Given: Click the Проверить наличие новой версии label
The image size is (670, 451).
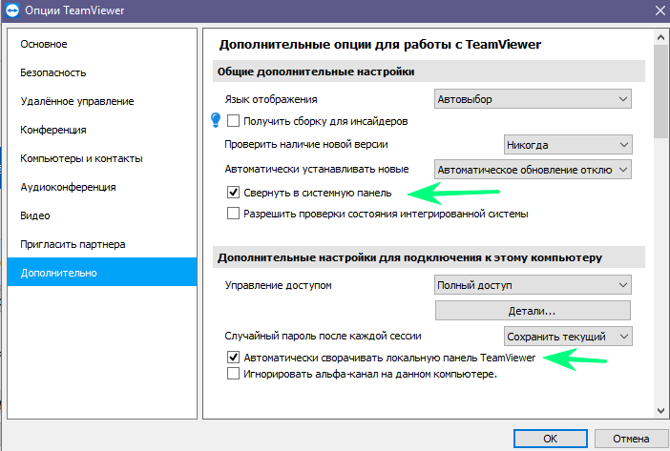Looking at the screenshot, I should [306, 144].
